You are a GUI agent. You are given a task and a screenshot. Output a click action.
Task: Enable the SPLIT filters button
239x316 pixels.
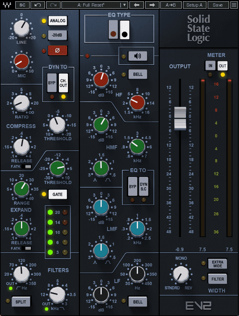coord(21,302)
